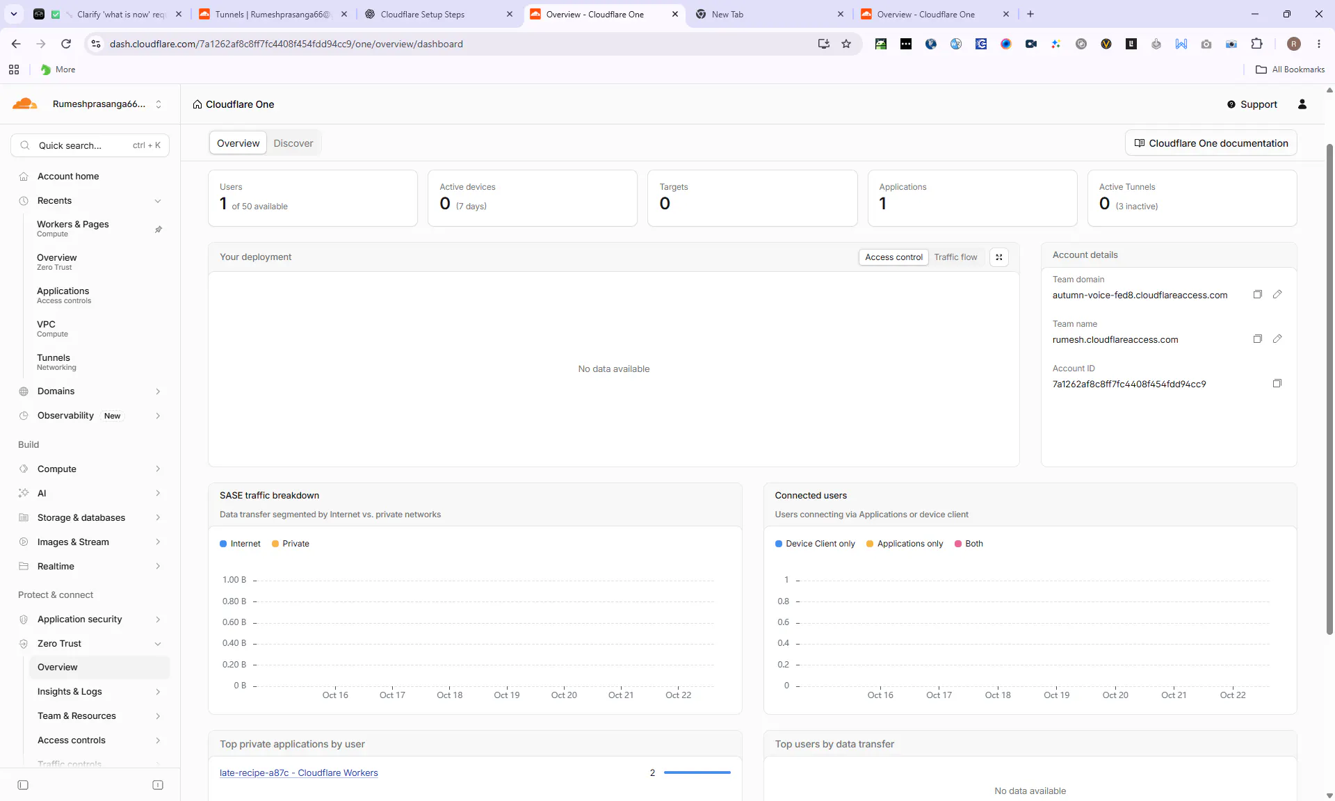The width and height of the screenshot is (1335, 801).
Task: Copy the Account ID
Action: 1277,384
